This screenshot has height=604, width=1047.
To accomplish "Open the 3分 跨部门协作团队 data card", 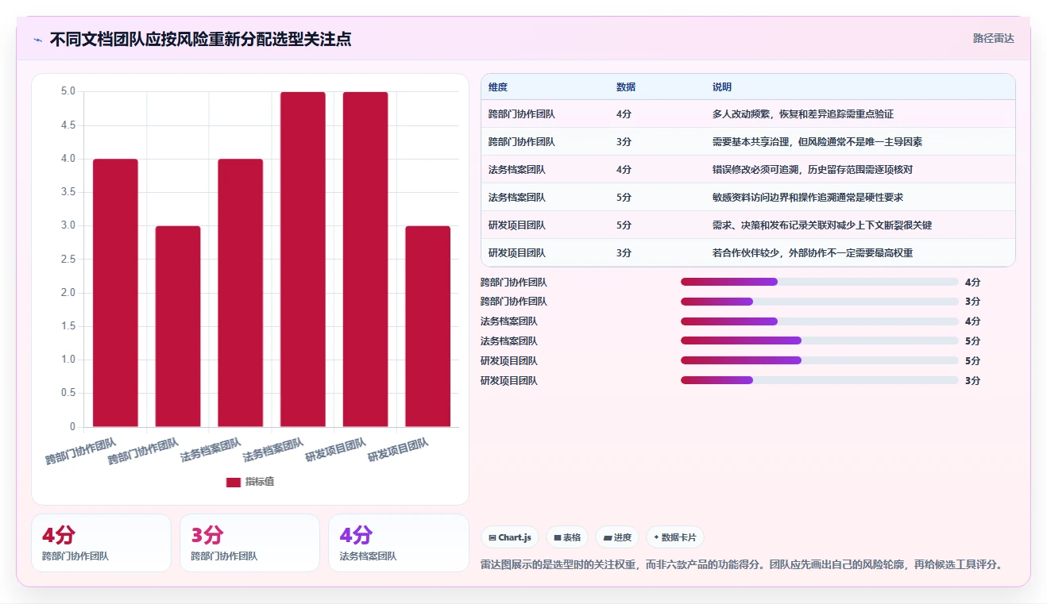I will (249, 543).
